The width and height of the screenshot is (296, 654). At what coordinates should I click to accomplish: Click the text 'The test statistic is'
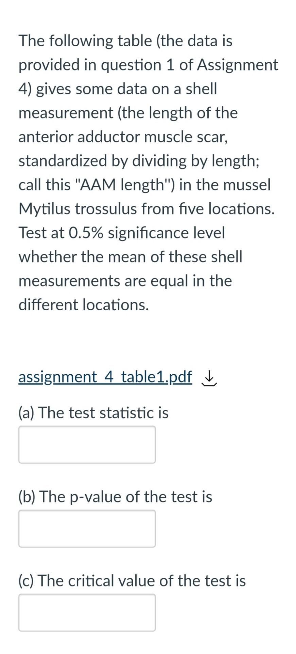(93, 412)
